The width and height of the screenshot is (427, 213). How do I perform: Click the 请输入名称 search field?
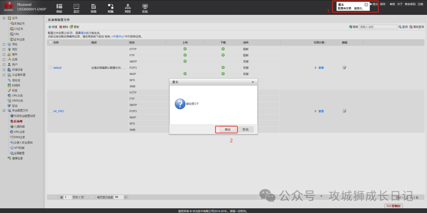click(x=378, y=27)
